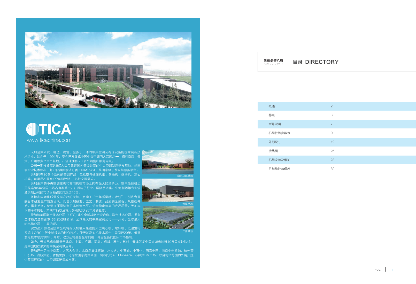Jump to 日常维护与保养 section
Screen dimensions: 416x284
(x=279, y=169)
